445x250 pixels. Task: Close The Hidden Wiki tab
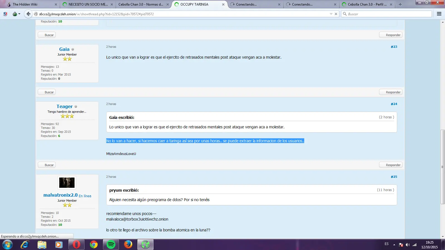pos(56,4)
